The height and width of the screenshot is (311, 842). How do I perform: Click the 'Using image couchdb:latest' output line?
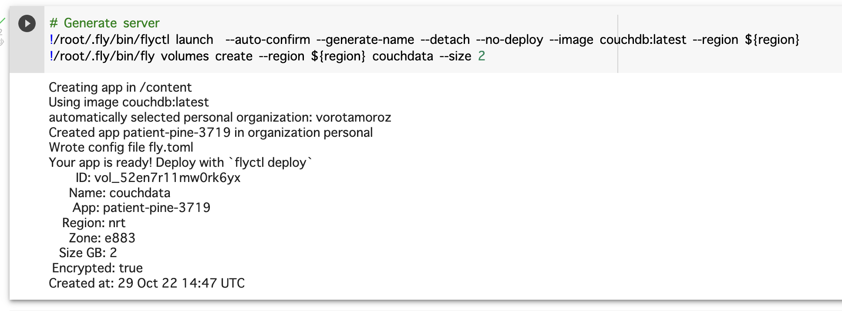(x=129, y=103)
